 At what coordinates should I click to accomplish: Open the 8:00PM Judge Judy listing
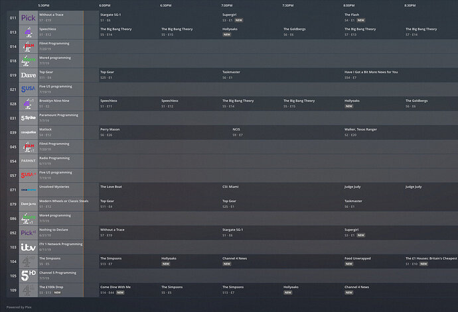pos(373,190)
